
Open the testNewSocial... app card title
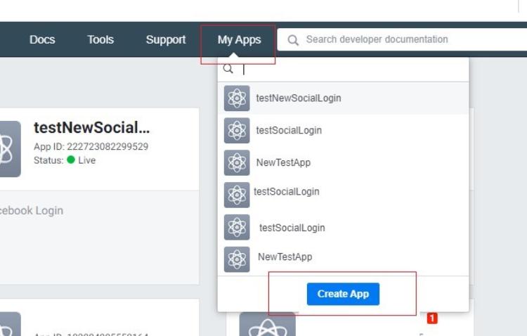click(92, 127)
